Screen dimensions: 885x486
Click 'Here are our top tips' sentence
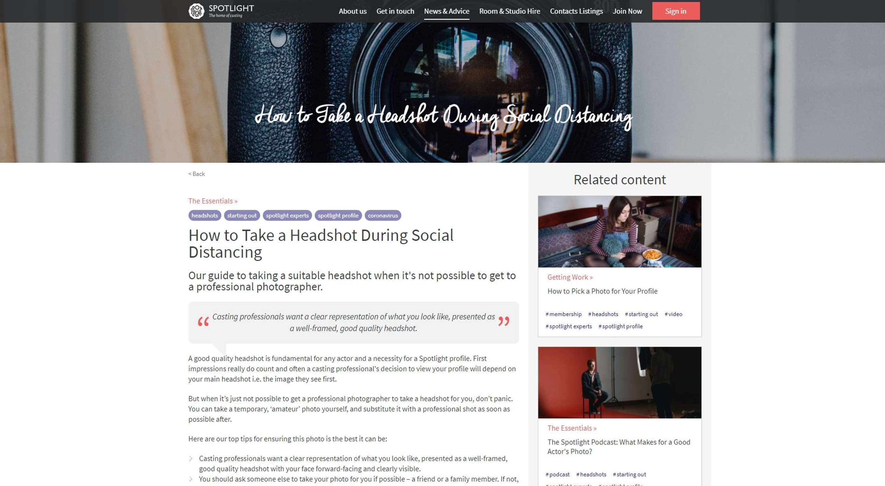click(x=288, y=439)
